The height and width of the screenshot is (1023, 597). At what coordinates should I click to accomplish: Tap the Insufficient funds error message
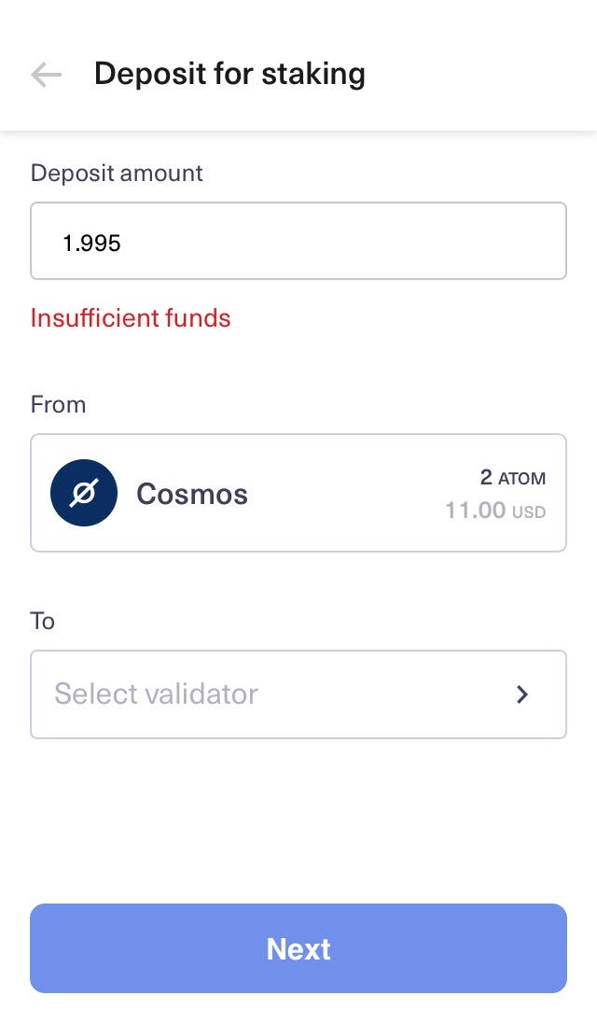click(x=131, y=317)
